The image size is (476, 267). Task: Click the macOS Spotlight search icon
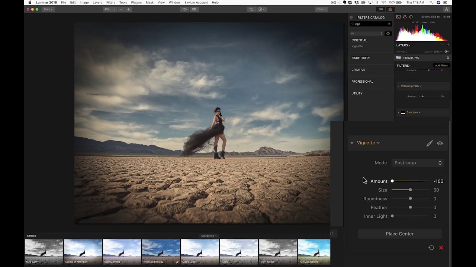pos(431,3)
